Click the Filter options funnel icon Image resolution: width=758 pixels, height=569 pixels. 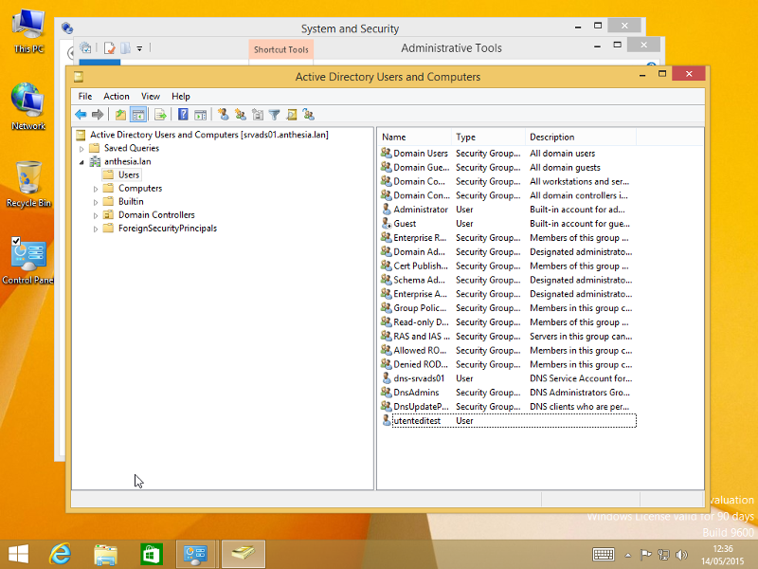275,115
